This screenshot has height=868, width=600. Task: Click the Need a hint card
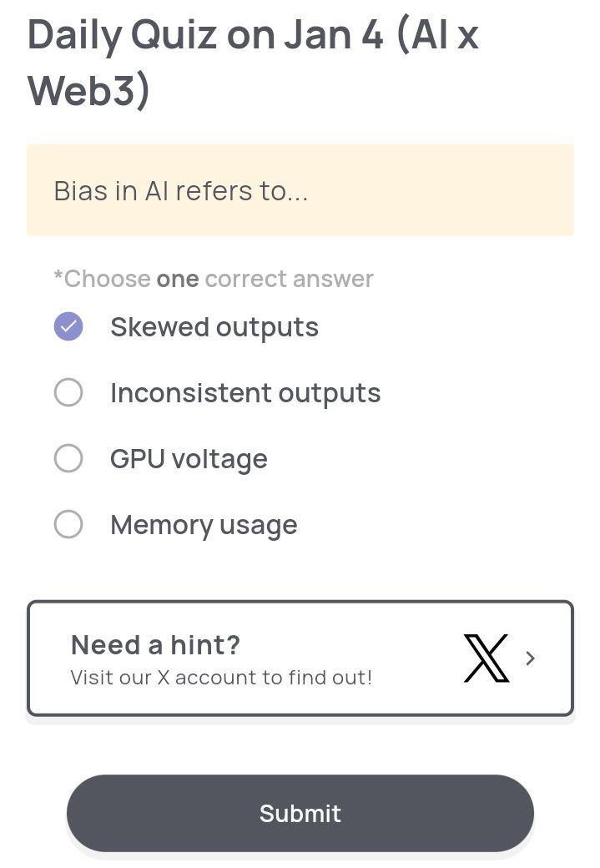pos(300,659)
